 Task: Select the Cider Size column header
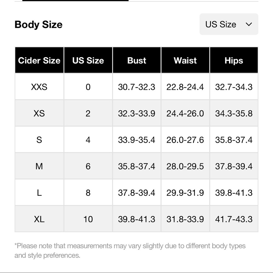(39, 60)
